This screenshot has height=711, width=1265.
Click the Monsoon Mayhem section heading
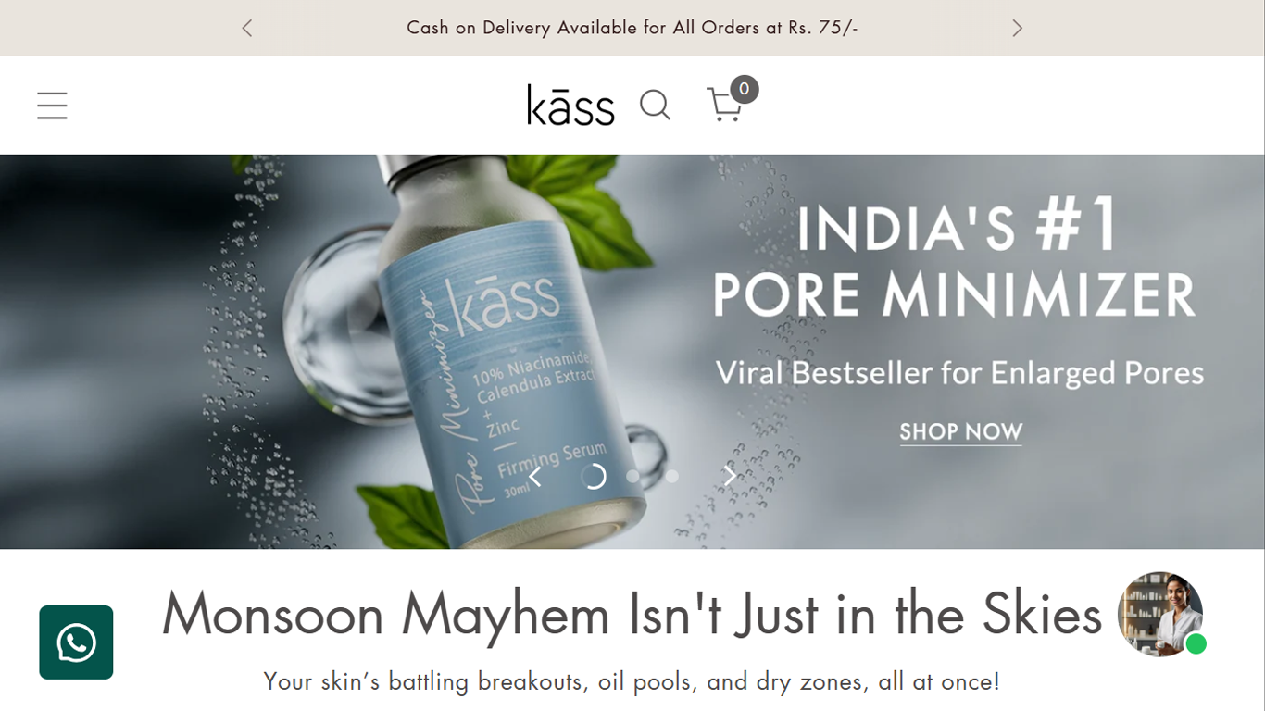coord(632,614)
